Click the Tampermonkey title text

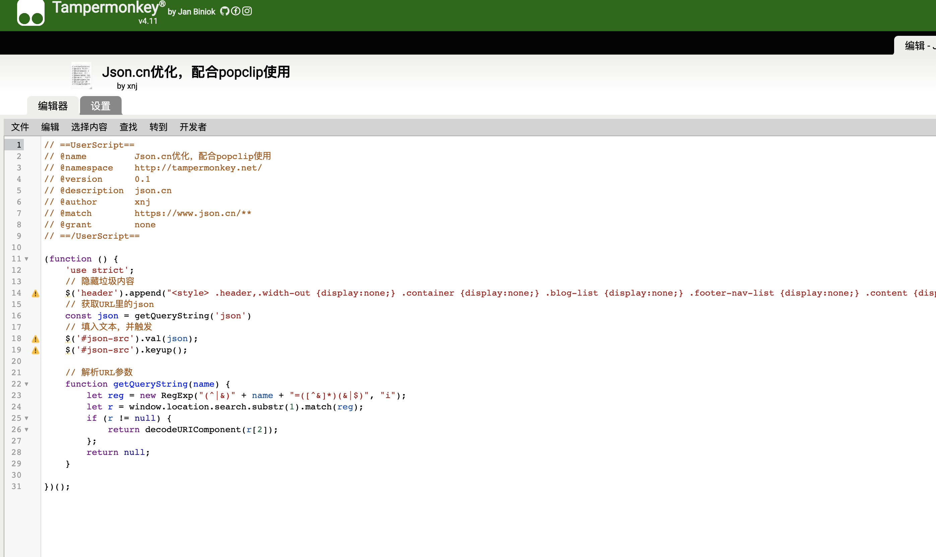coord(109,7)
